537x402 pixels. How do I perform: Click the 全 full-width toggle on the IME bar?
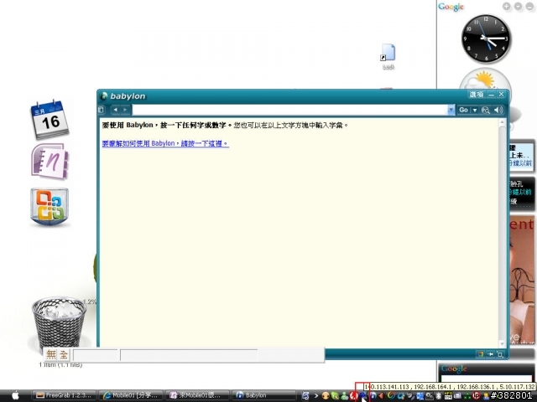(64, 354)
